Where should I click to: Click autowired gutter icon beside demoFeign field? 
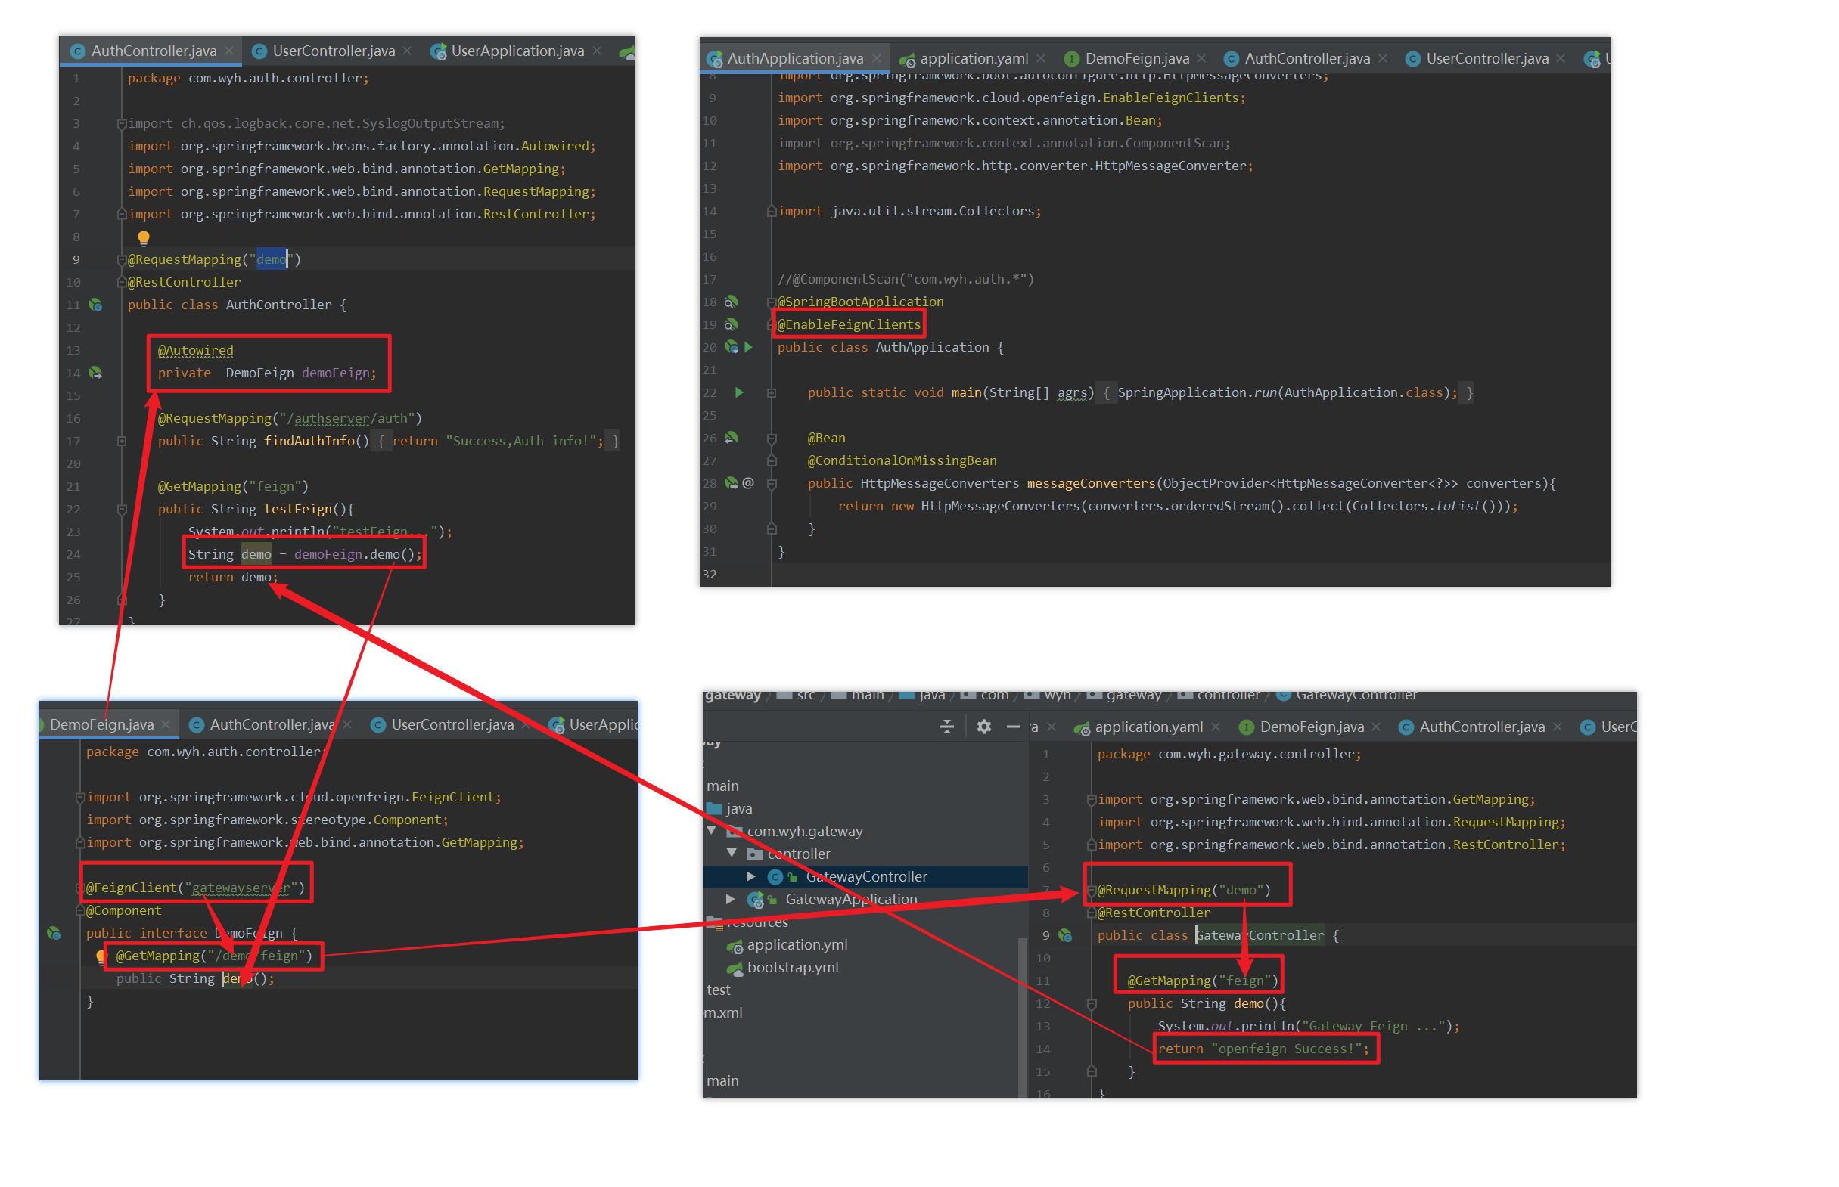pos(95,373)
